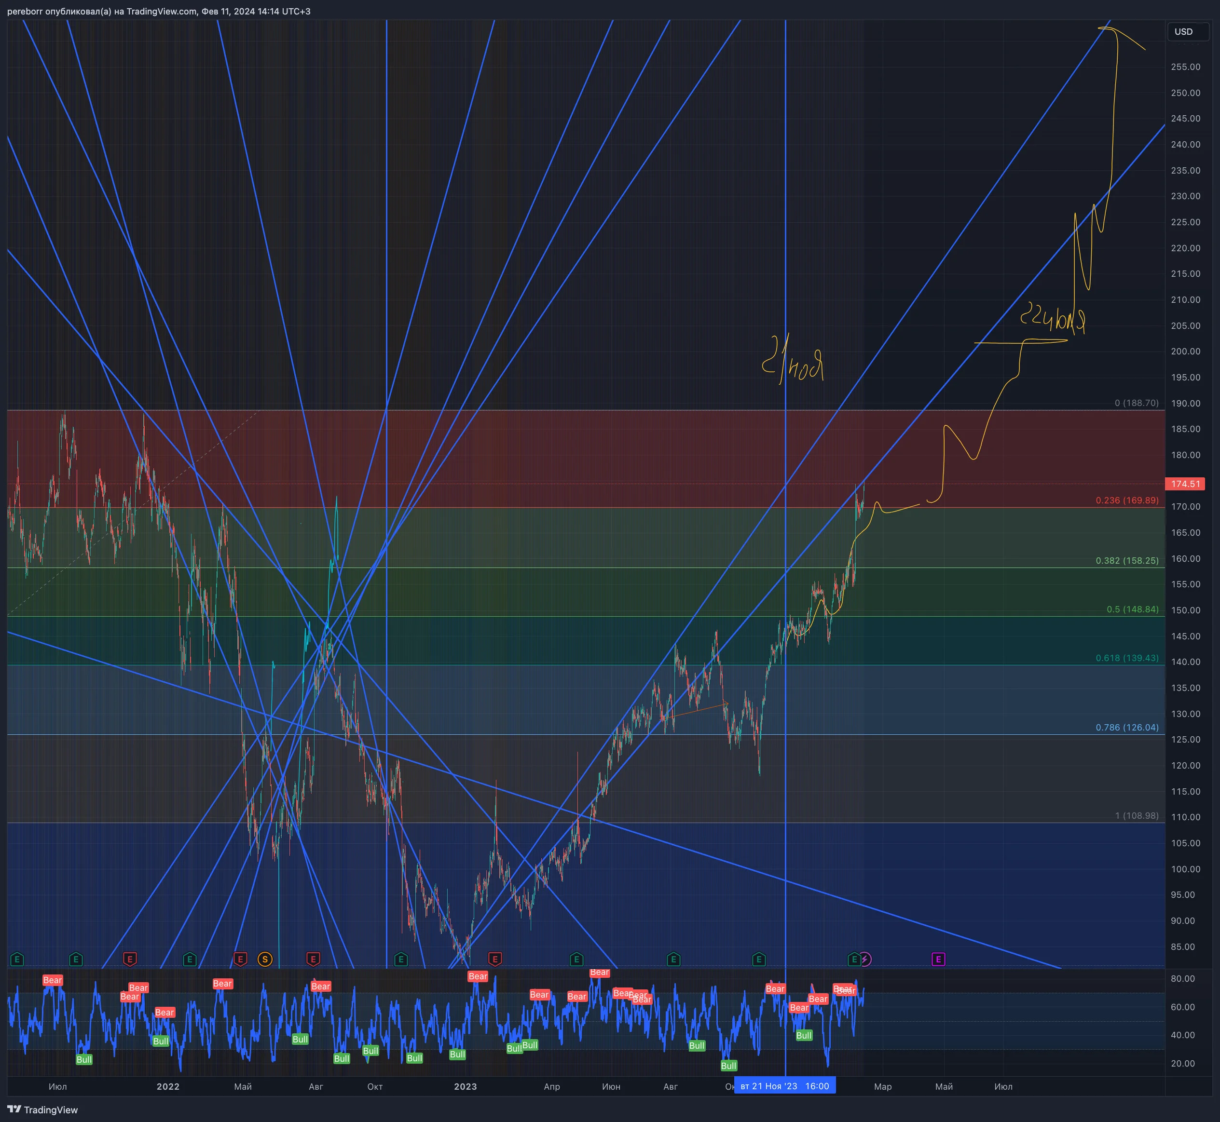1220x1122 pixels.
Task: Click the Мар month label on time axis
Action: 882,1086
